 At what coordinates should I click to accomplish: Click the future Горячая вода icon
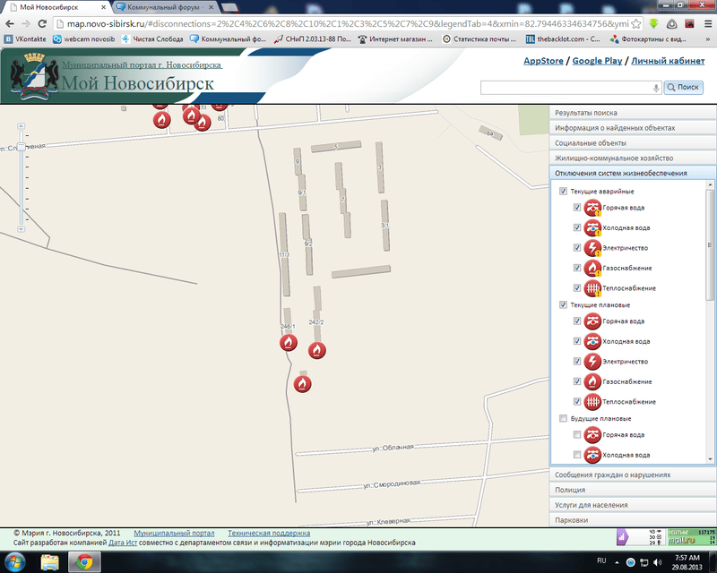[x=592, y=434]
